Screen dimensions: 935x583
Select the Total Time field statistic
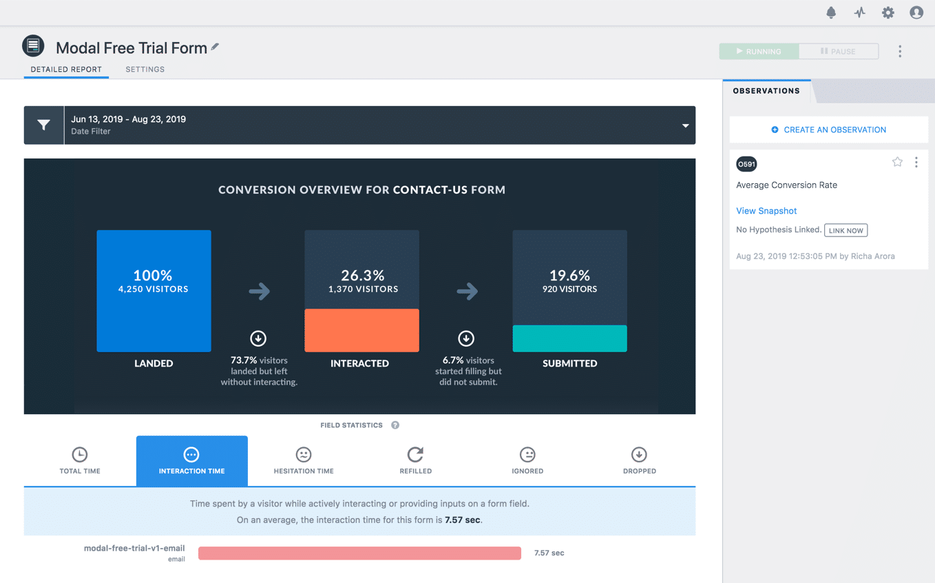[x=79, y=460]
